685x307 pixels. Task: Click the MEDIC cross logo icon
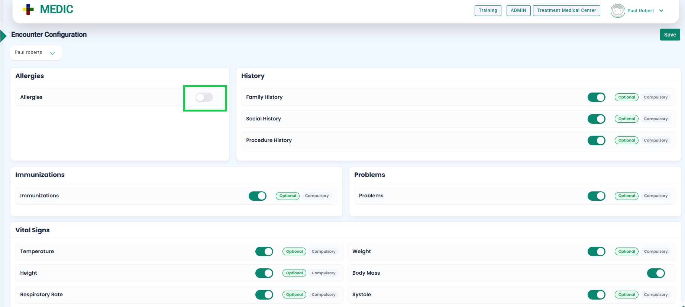tap(28, 10)
